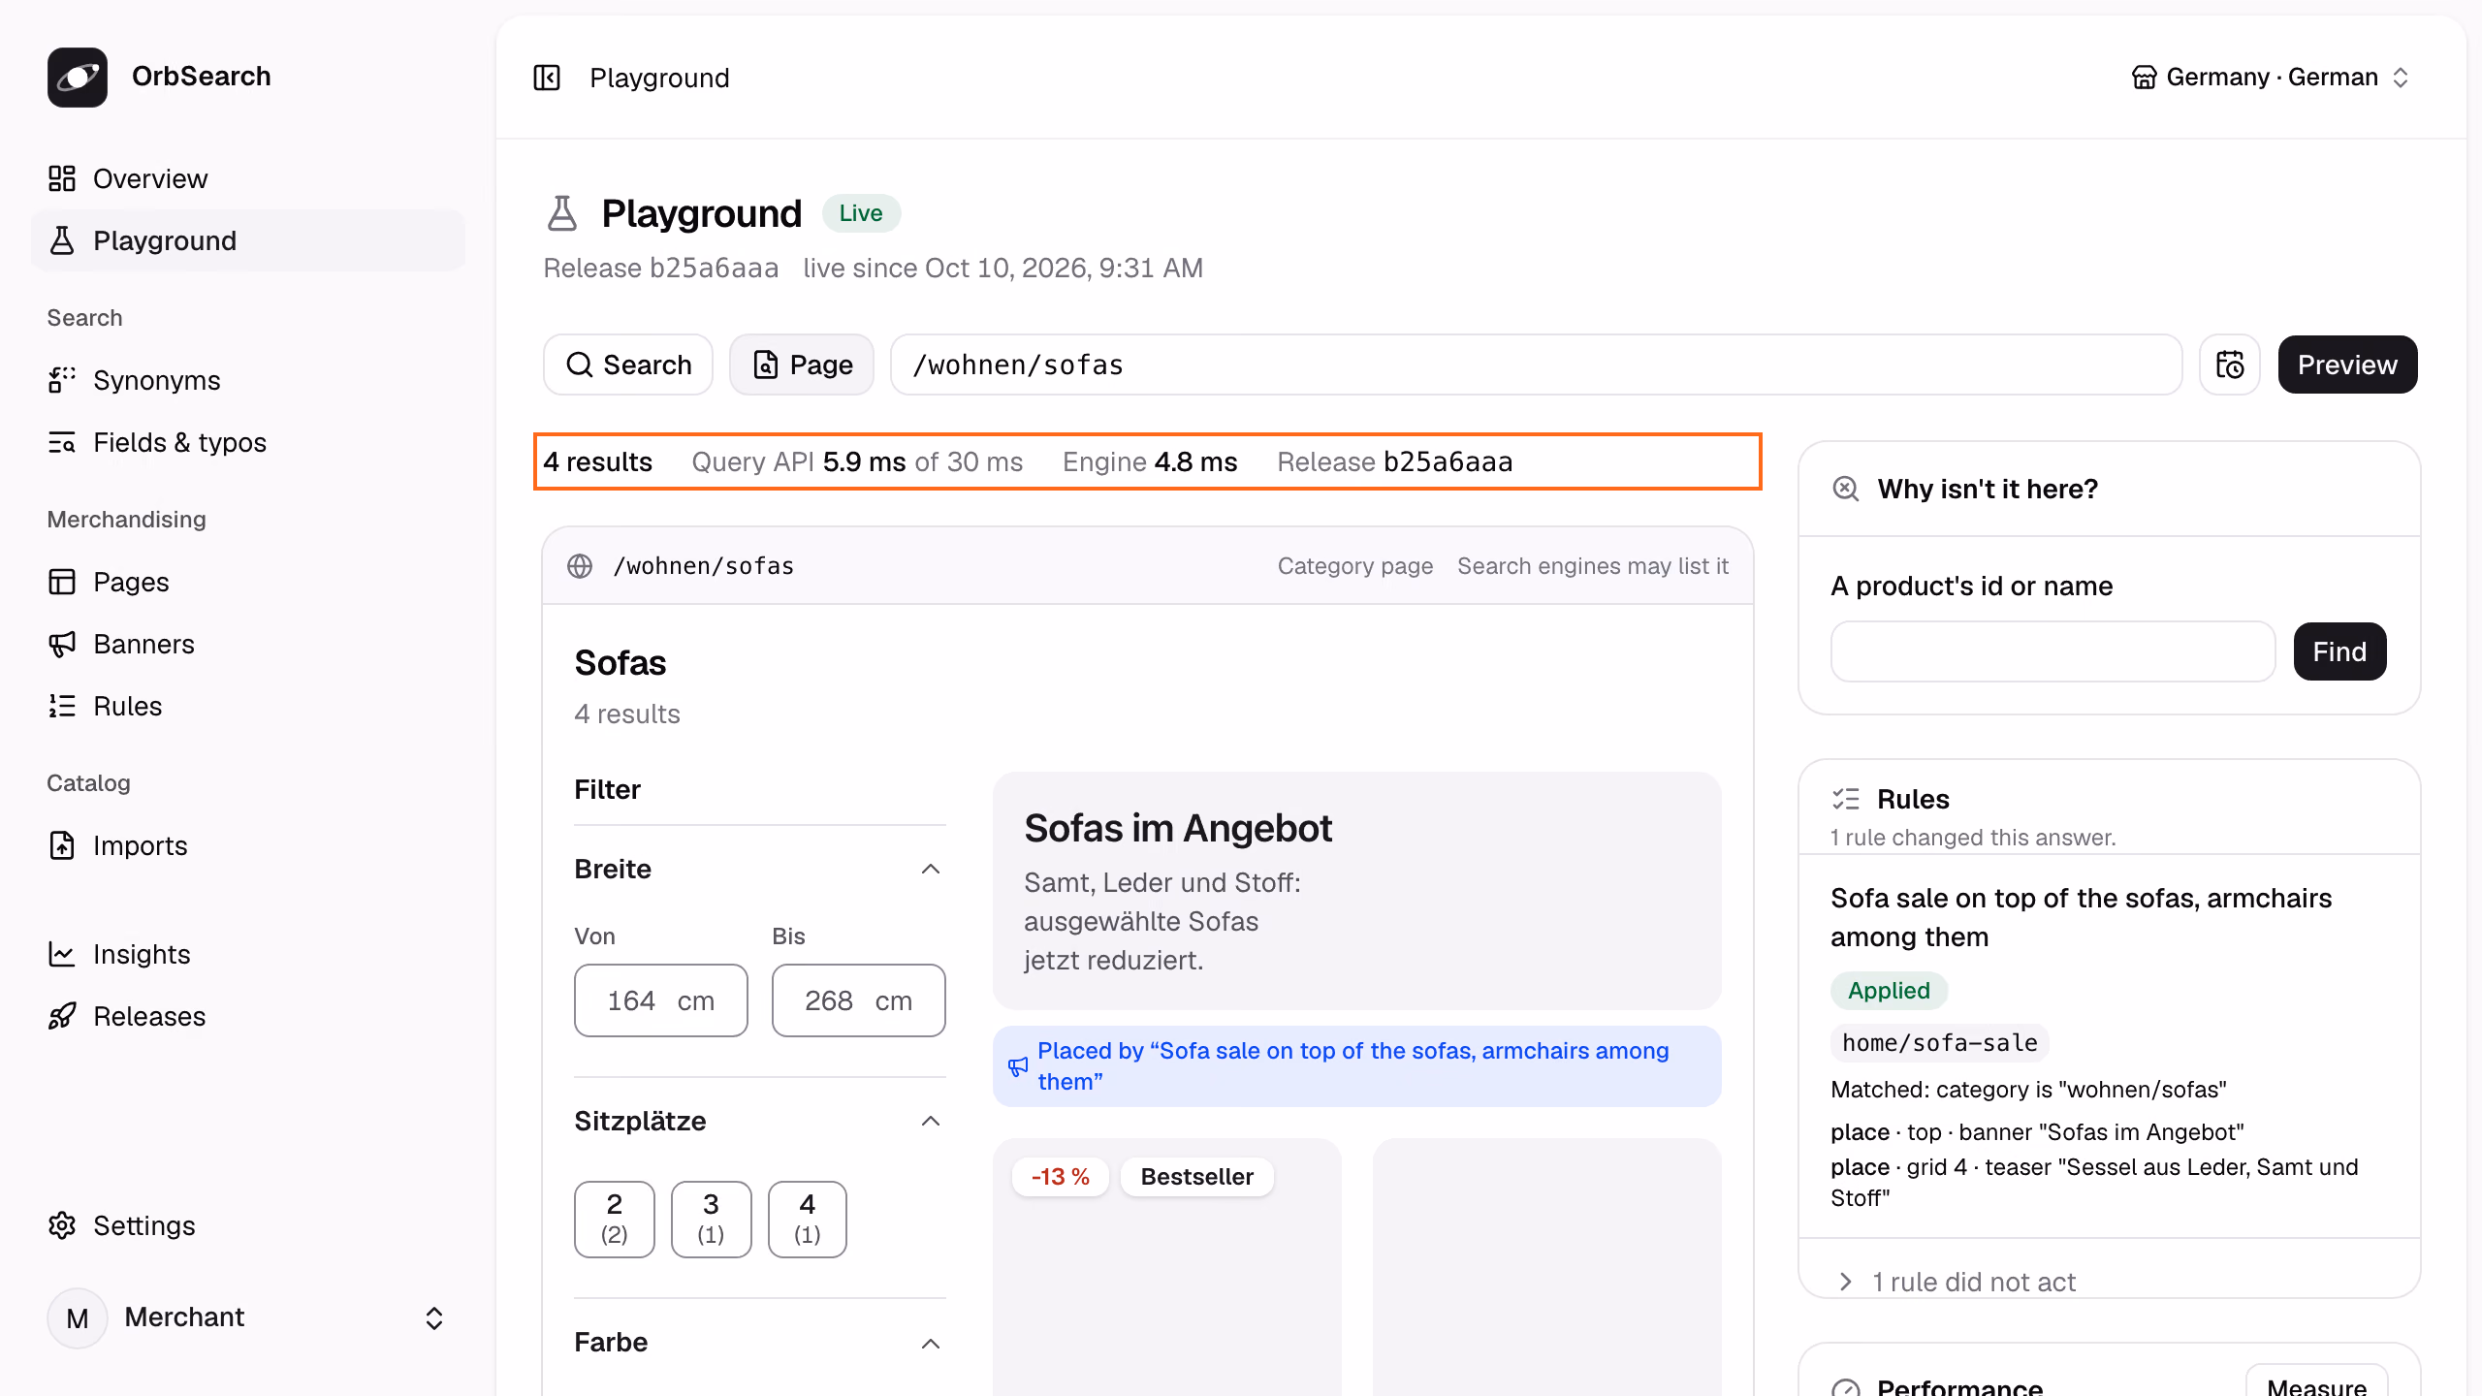Click the page path field /wohnen/sofas
The height and width of the screenshot is (1396, 2482).
tap(1536, 365)
